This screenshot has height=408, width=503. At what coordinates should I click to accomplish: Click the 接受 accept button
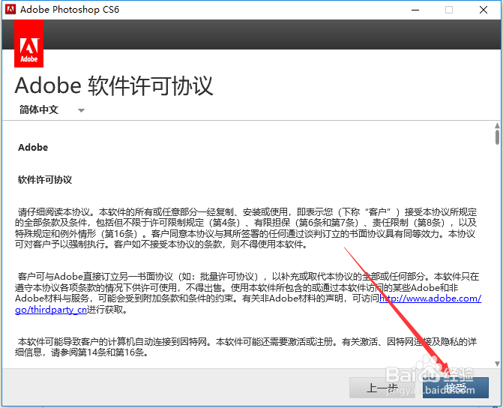tap(455, 388)
